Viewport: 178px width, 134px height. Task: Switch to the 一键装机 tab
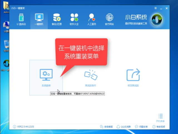point(39,19)
